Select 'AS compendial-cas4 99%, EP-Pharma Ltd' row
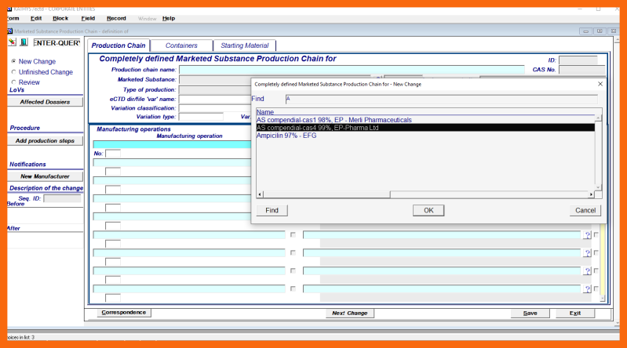This screenshot has width=627, height=348. tap(425, 128)
